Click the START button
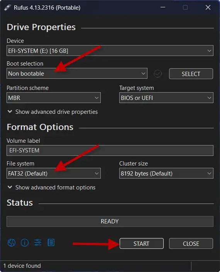This screenshot has height=272, width=220. (x=141, y=243)
